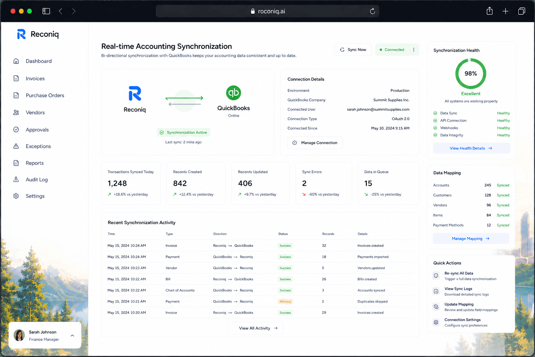535x357 pixels.
Task: Click sarah.johnson@summitsupplies.com connected user
Action: coord(378,109)
